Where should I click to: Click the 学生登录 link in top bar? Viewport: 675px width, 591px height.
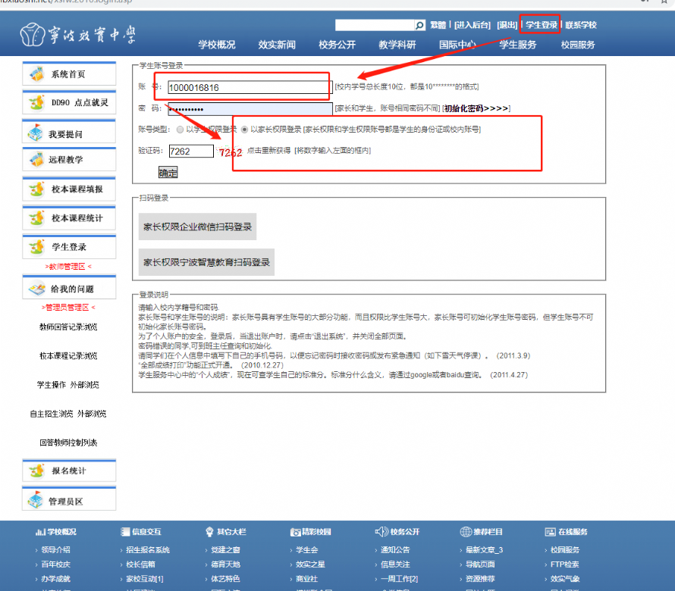click(541, 25)
